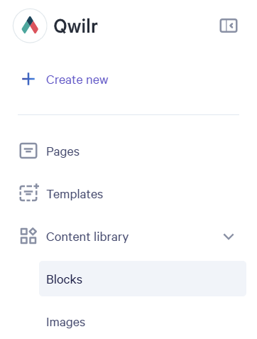257x339 pixels.
Task: Click the Qwilr brand name text
Action: (x=76, y=26)
